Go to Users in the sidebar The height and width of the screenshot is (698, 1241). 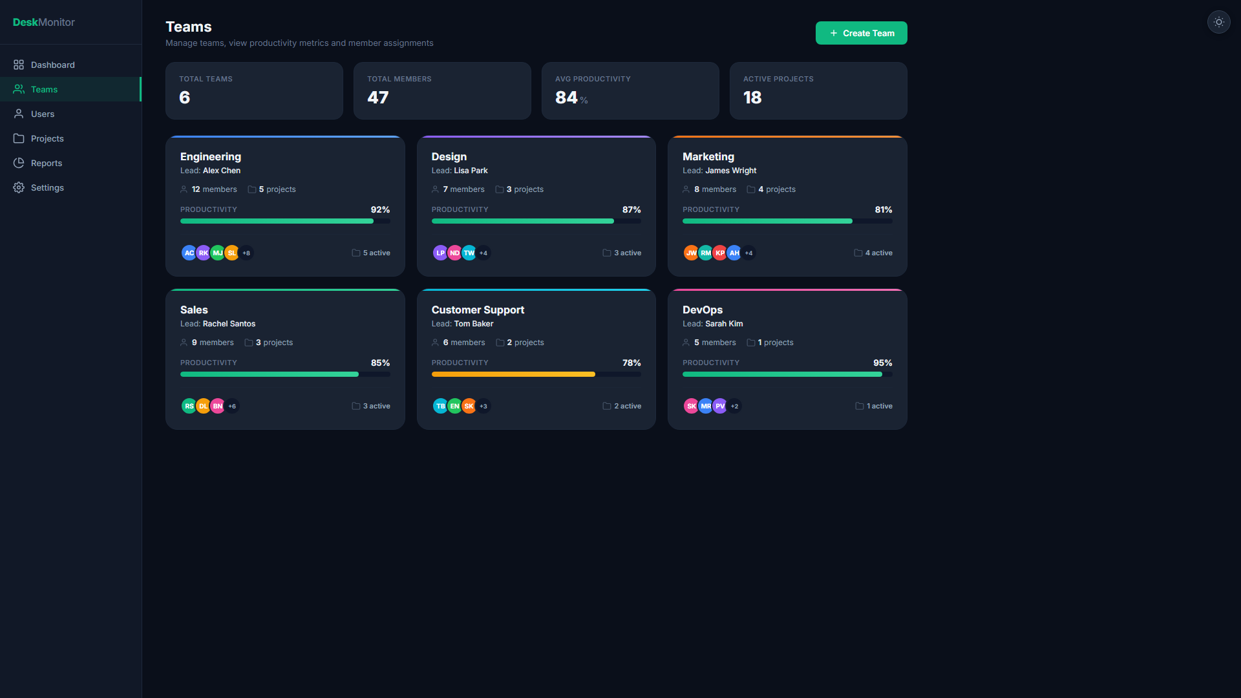(x=70, y=114)
